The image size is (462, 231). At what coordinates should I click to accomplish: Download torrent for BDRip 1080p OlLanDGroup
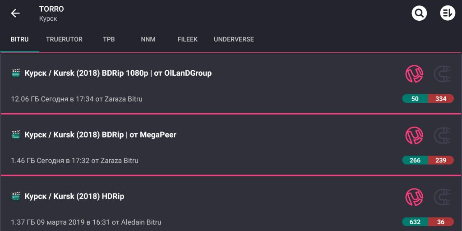(x=414, y=74)
